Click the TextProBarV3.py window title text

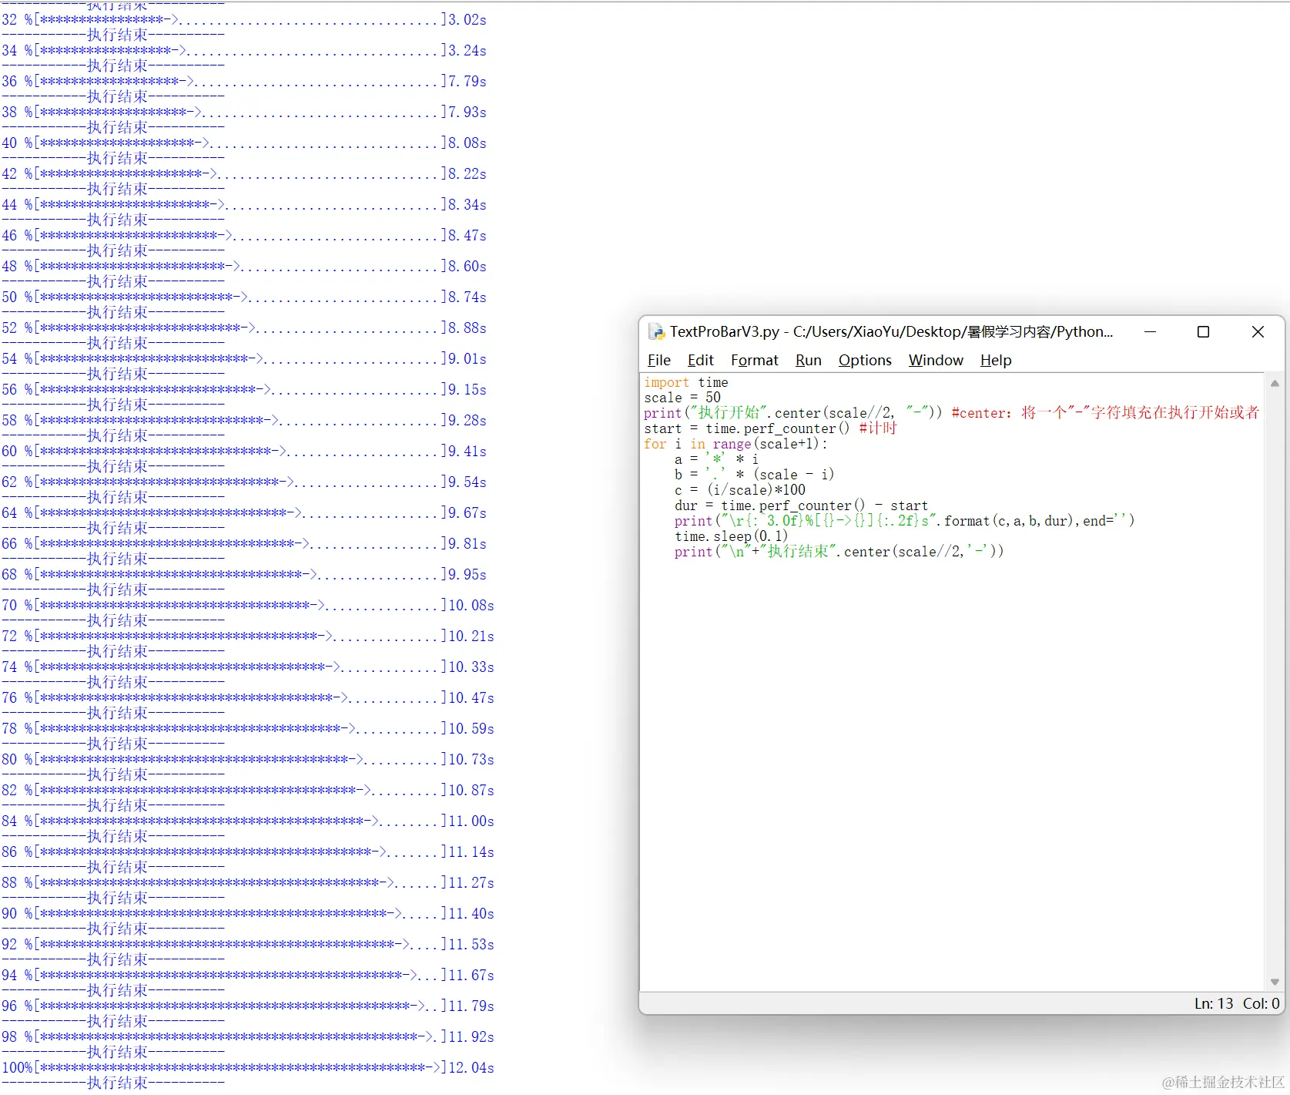[x=891, y=331]
